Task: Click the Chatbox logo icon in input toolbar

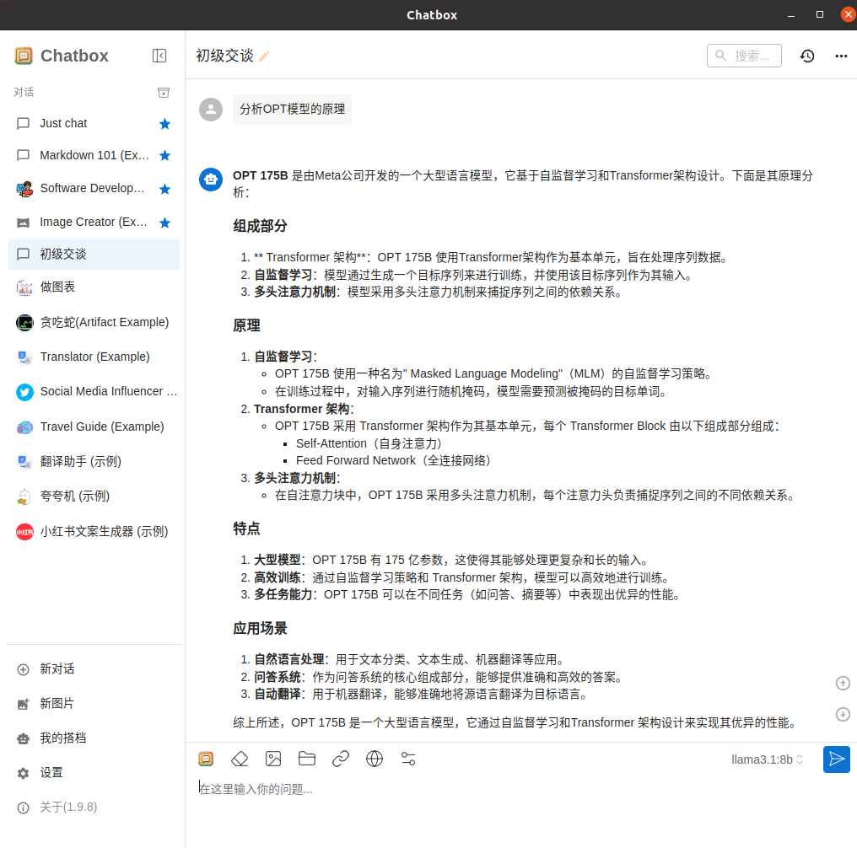Action: [x=206, y=759]
